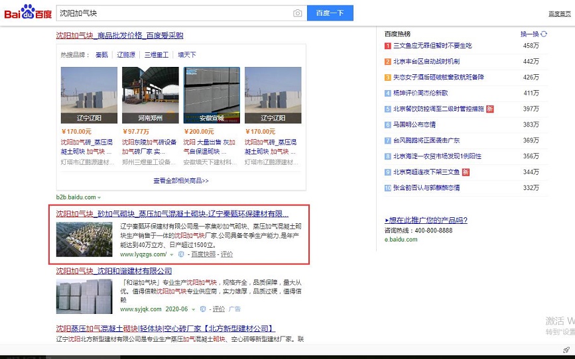Click www.lyqzgs.com/ URL text

[143, 254]
